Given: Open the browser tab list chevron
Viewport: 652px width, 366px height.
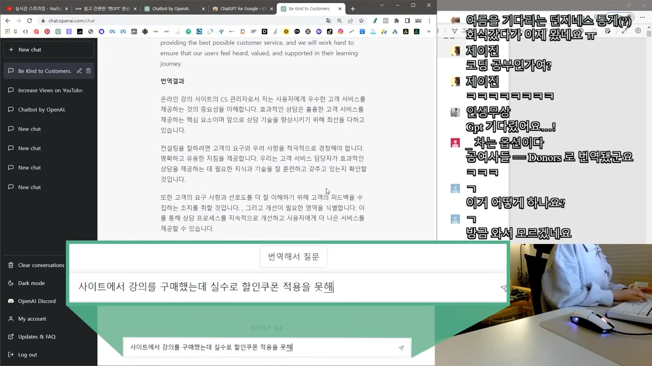Looking at the screenshot, I should [x=382, y=5].
